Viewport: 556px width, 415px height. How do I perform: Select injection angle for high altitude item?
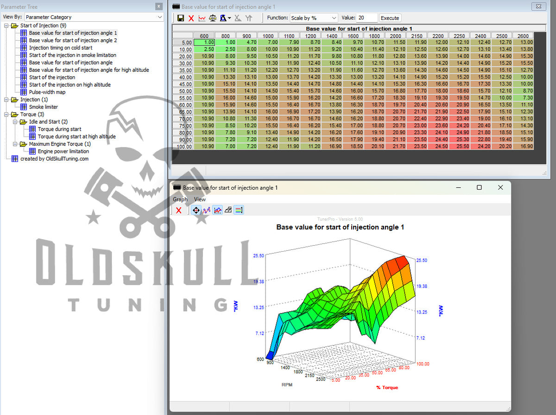coord(89,70)
